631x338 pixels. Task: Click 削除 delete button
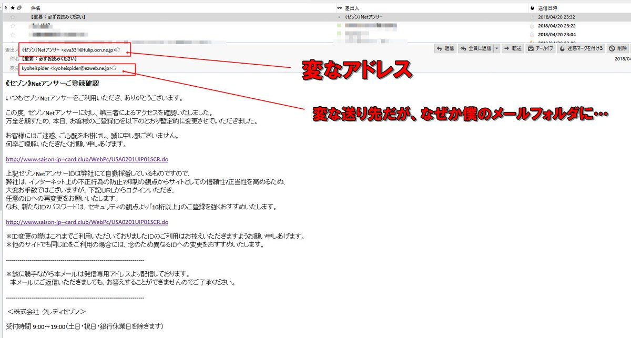click(x=617, y=48)
